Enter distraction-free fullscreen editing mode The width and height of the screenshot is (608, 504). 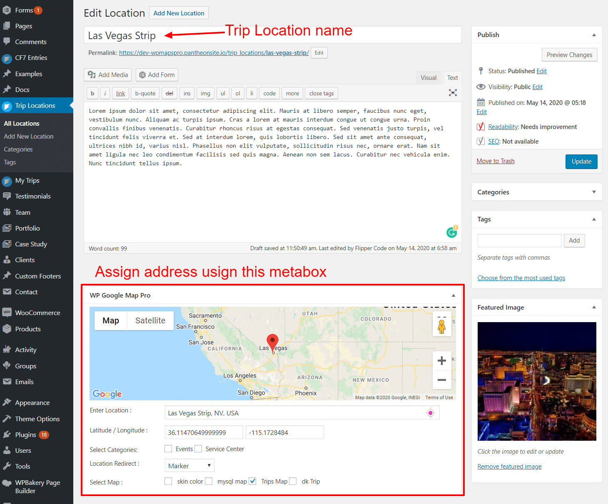453,92
